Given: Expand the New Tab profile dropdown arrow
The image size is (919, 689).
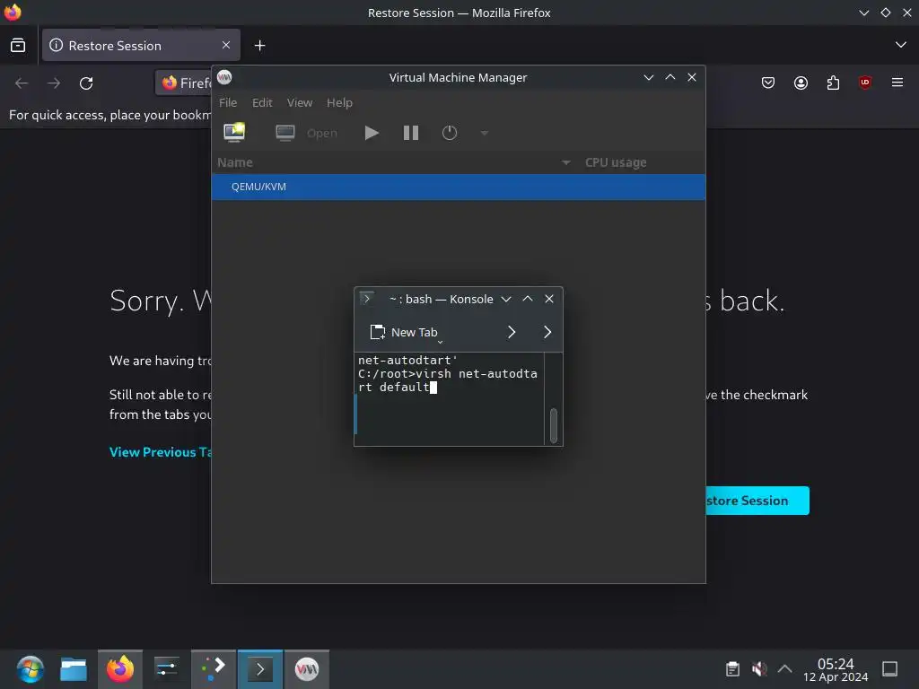Looking at the screenshot, I should [x=440, y=342].
